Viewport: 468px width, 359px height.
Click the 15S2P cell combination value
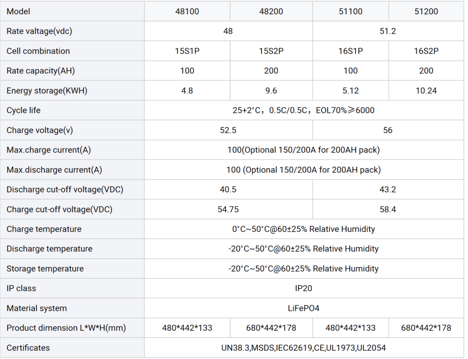tap(271, 51)
